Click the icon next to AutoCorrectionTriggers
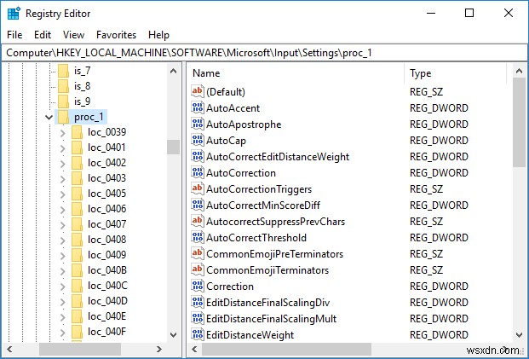Screen dimensions: 529x359 coord(198,189)
